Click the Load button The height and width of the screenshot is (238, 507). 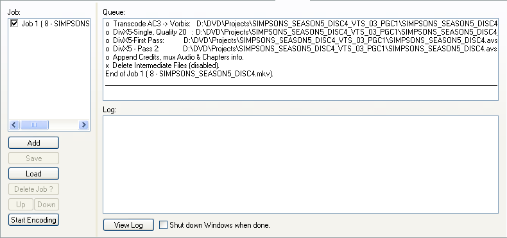(x=33, y=174)
